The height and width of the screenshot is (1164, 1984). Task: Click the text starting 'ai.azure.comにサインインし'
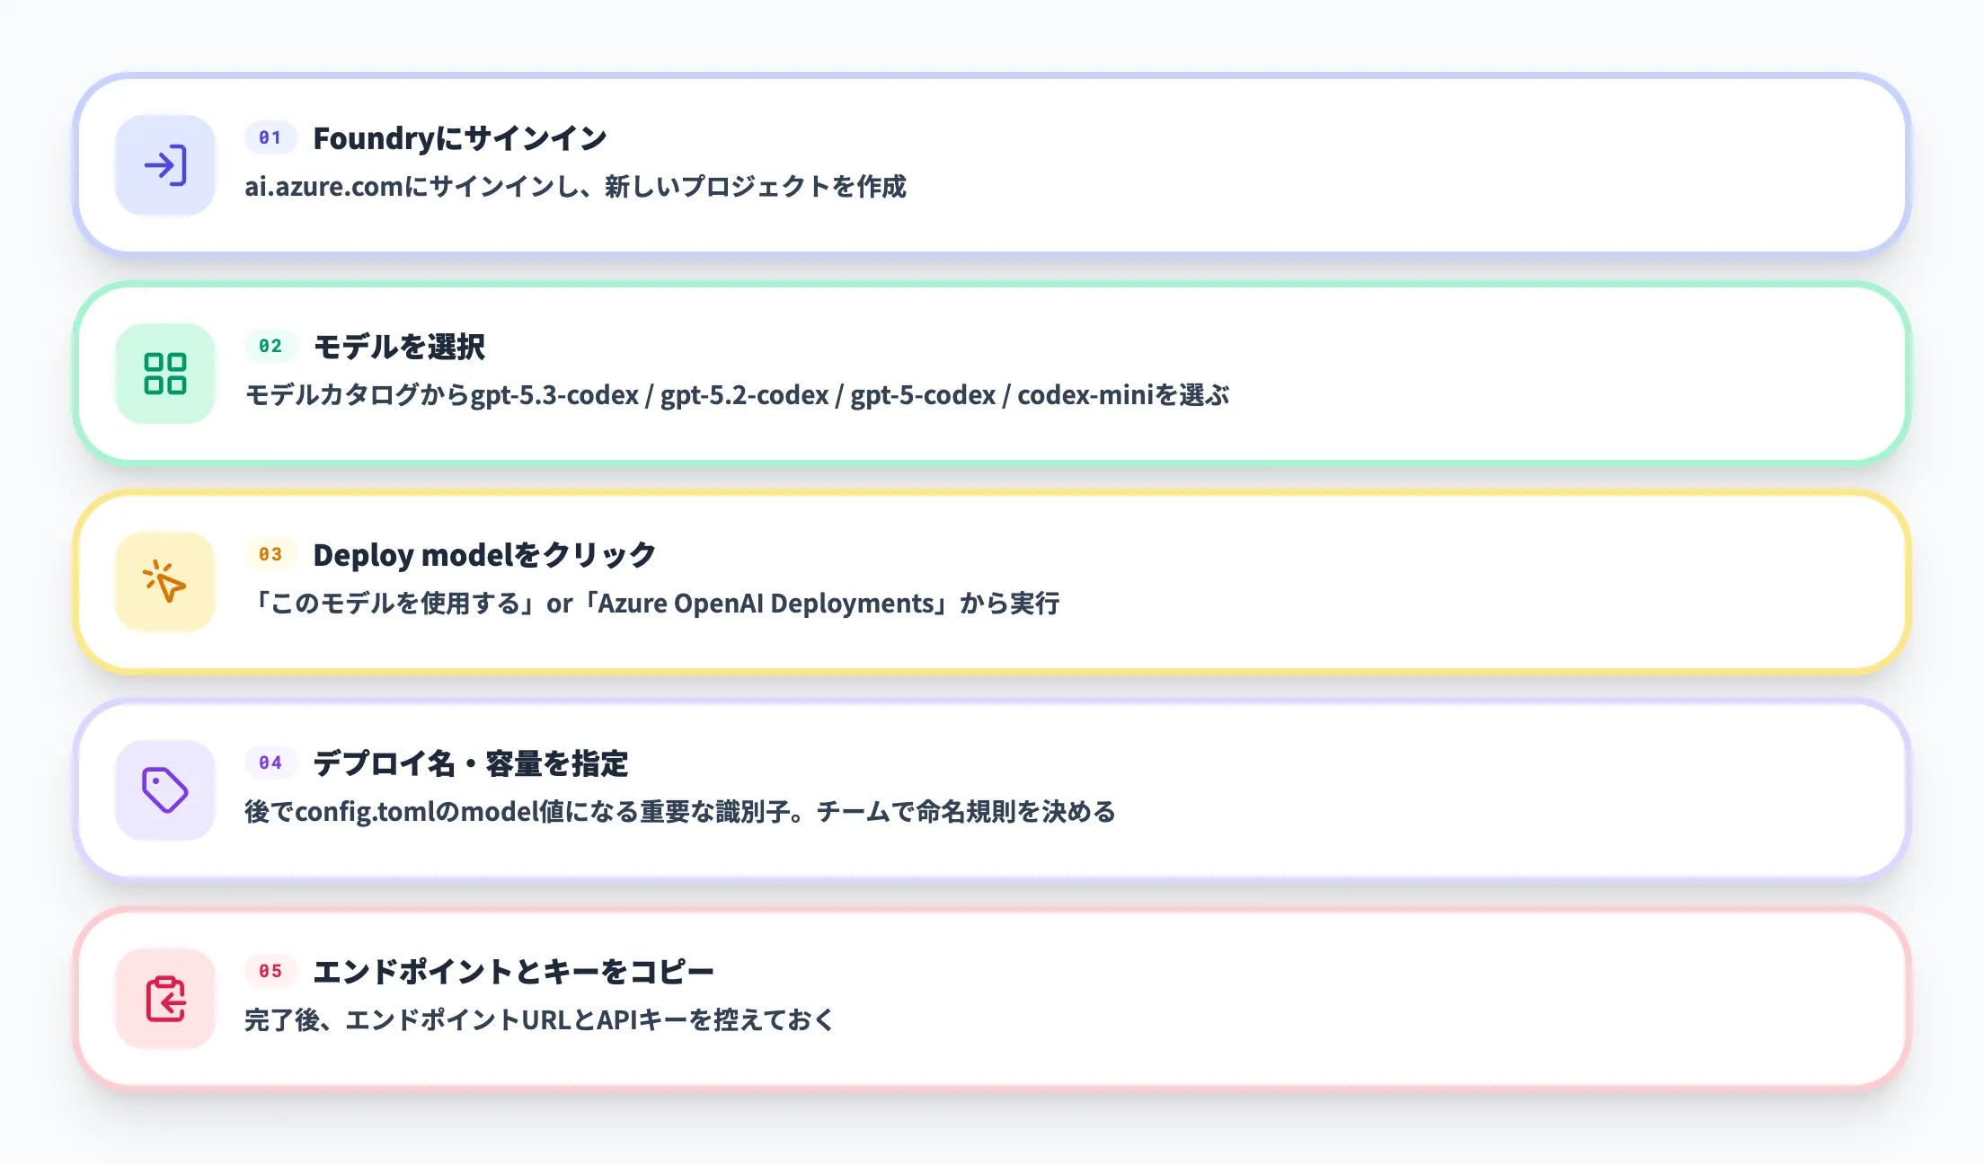(576, 187)
